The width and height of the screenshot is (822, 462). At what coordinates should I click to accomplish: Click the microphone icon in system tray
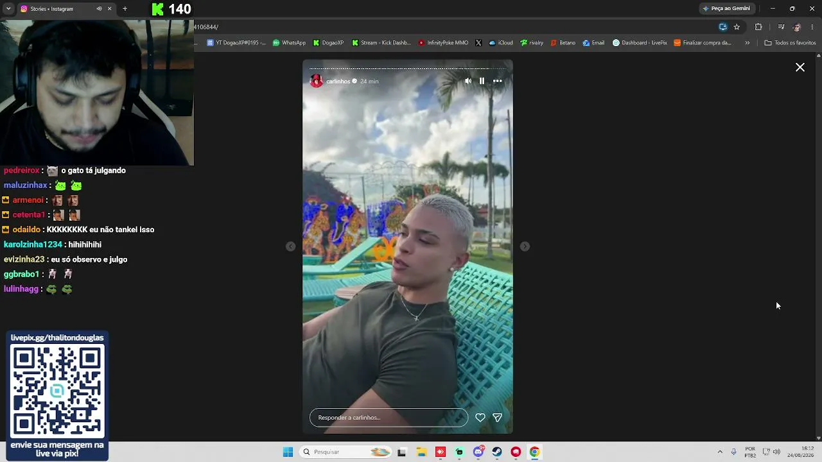734,452
